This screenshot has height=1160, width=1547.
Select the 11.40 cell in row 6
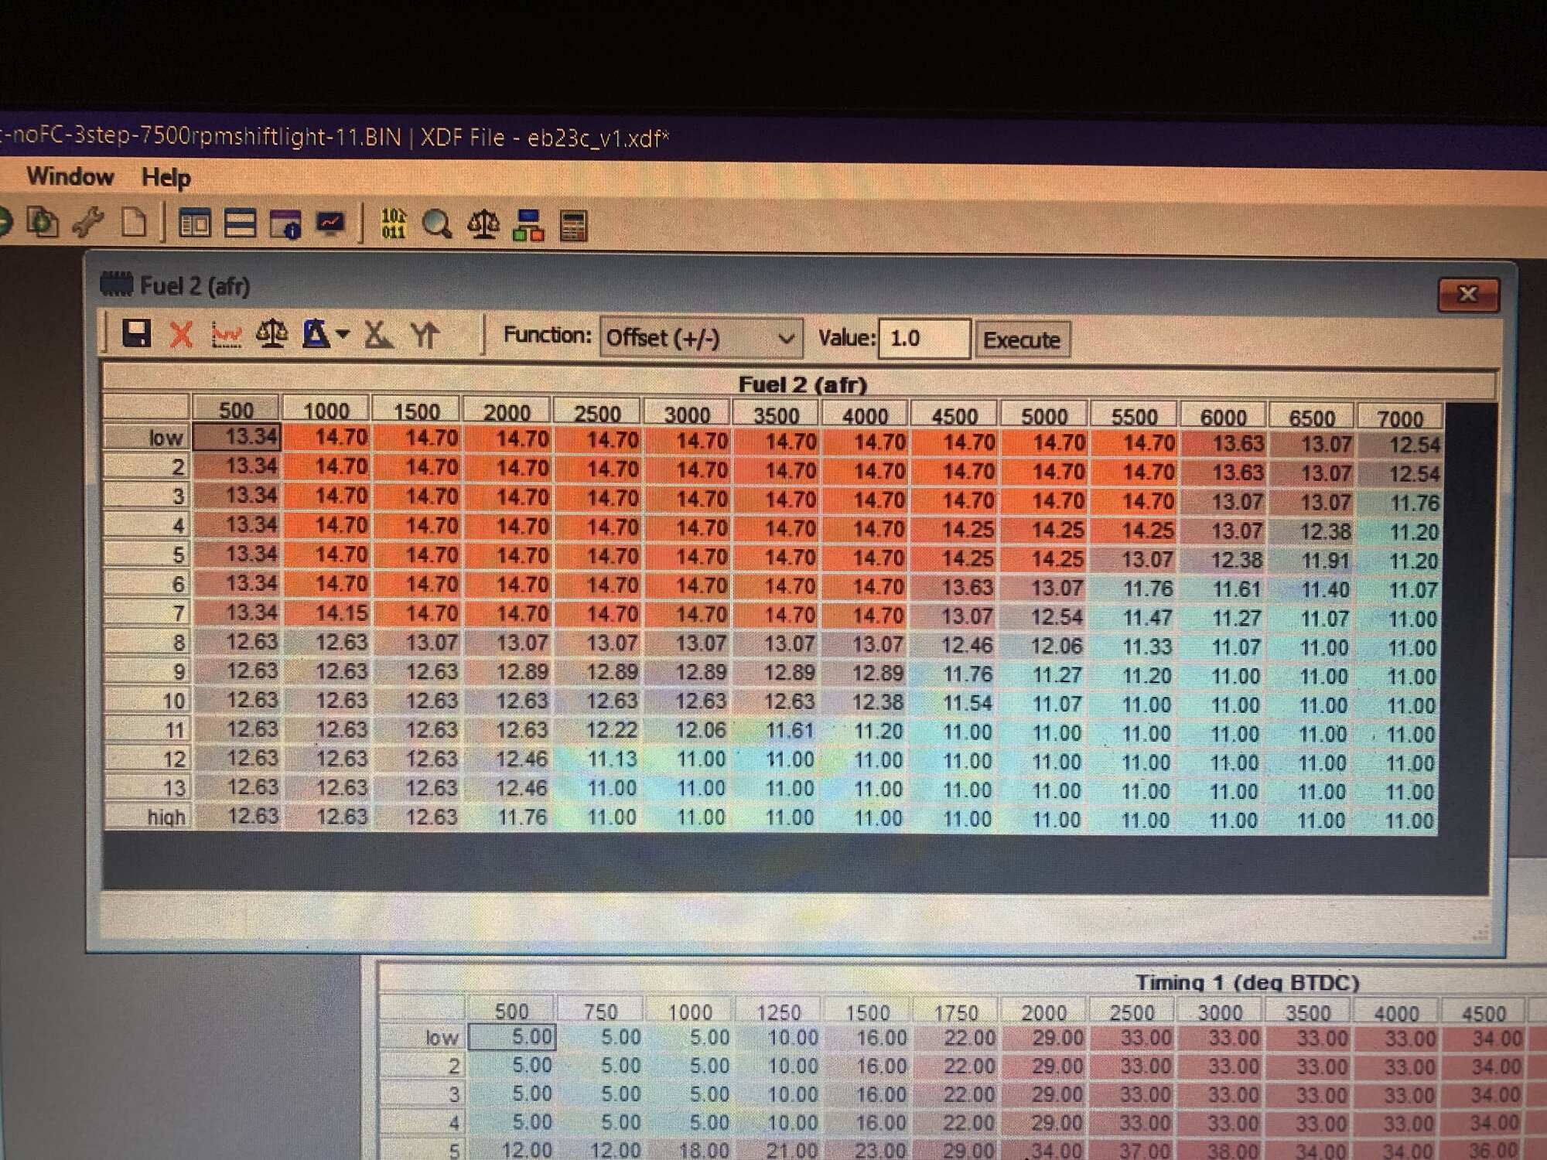click(1312, 589)
